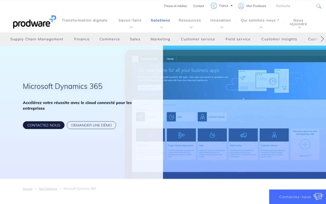This screenshot has height=204, width=326.
Task: Open Transformation digitale menu item
Action: click(85, 20)
